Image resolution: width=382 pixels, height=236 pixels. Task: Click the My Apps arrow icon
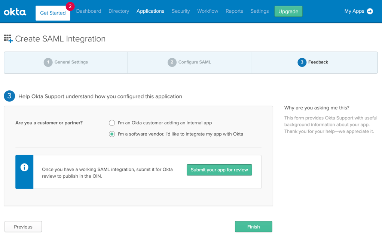[x=370, y=11]
